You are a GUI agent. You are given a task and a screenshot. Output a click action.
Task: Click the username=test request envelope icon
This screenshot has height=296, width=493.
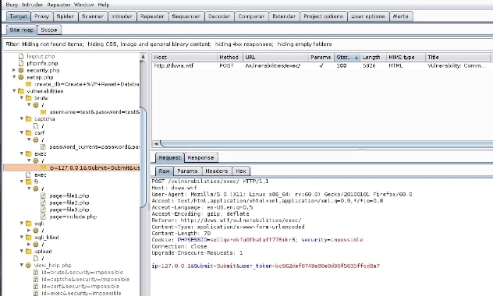[43, 111]
